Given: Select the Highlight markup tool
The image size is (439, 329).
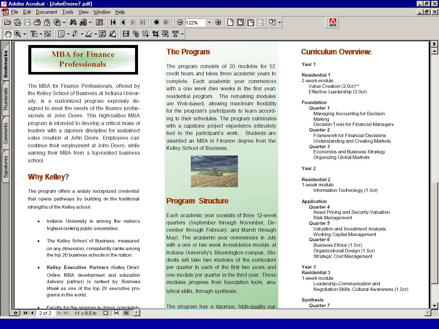Looking at the screenshot, I should tap(89, 34).
